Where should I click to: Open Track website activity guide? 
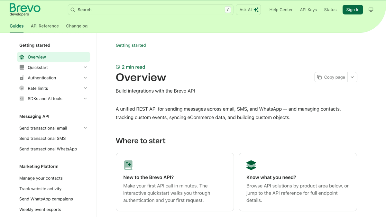click(x=40, y=189)
